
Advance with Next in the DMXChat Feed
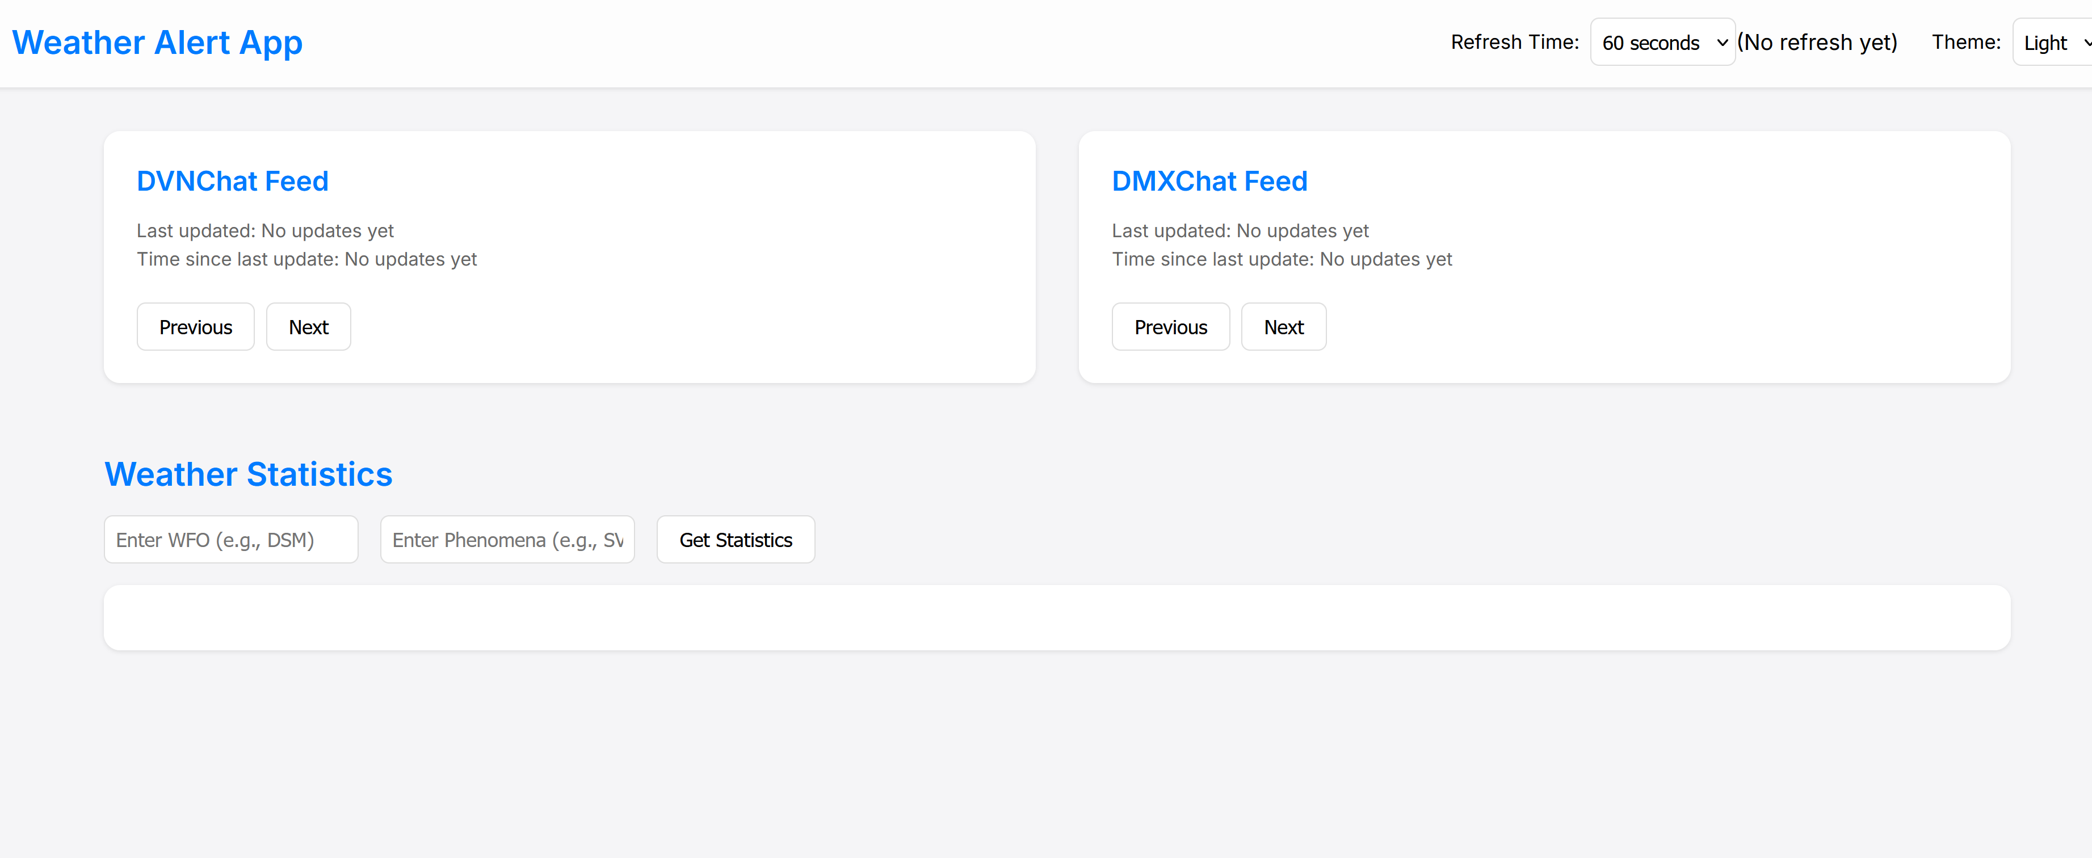(1284, 327)
